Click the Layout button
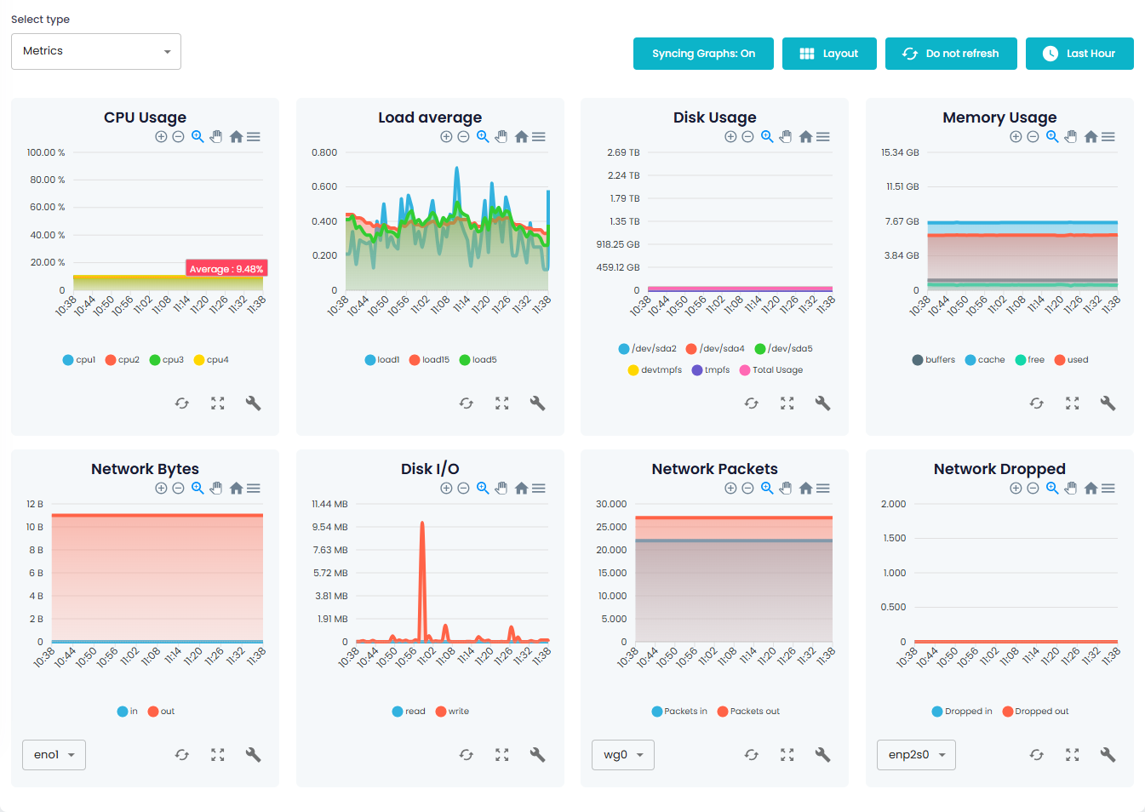Image resolution: width=1145 pixels, height=812 pixels. point(829,54)
